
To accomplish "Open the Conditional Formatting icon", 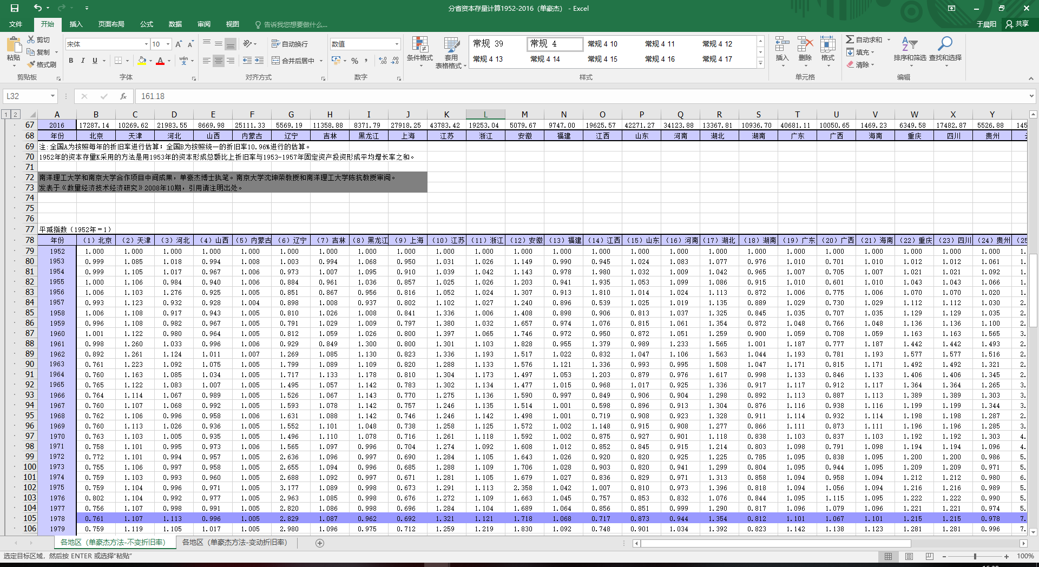I will click(x=419, y=45).
